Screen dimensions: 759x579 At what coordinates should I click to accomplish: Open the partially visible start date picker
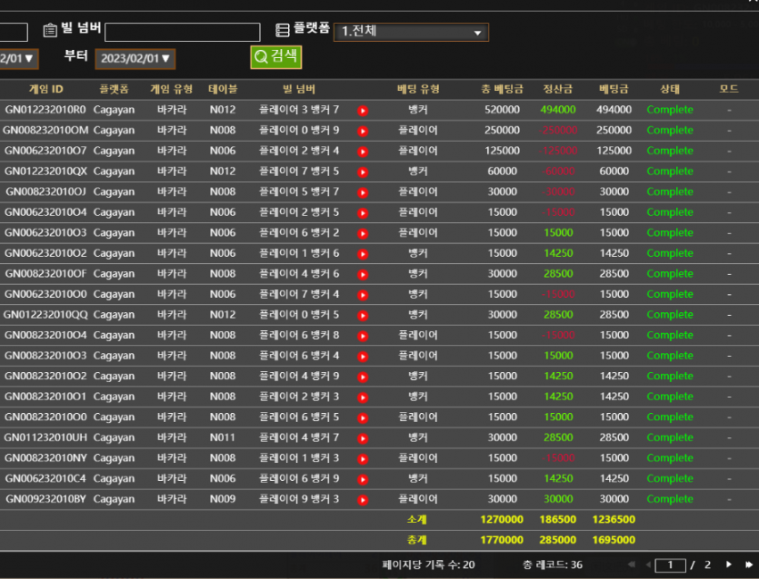coord(18,58)
